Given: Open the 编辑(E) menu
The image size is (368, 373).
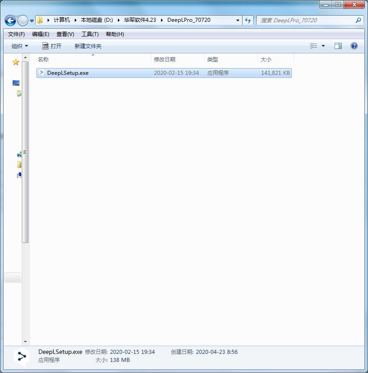Looking at the screenshot, I should coord(40,34).
